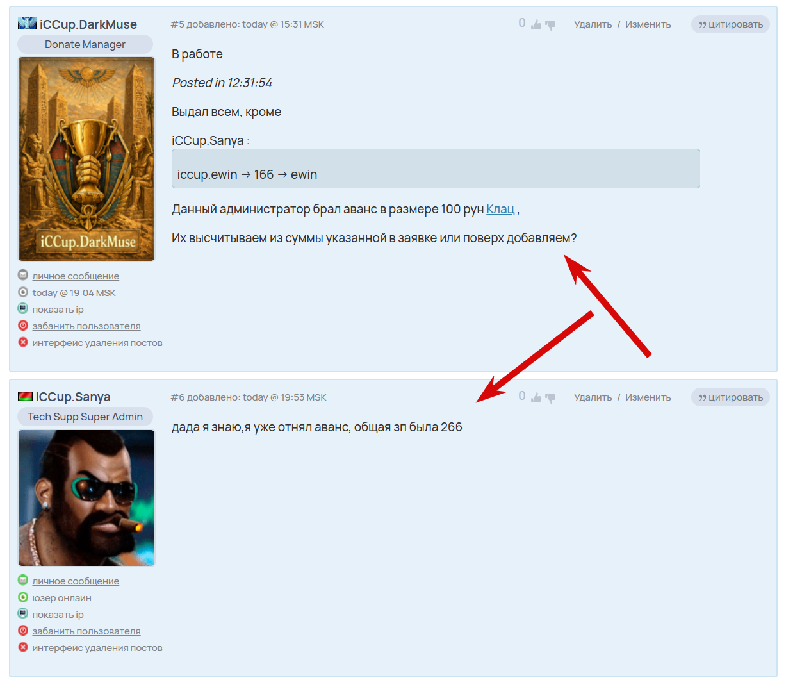Screen dimensions: 786x696
Task: Like iCCup.DarkMuse's post with thumbs up
Action: (x=536, y=25)
